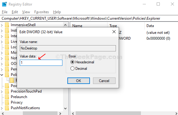
Task: Click the folder icon of Pen... key
Action: (x=7, y=69)
